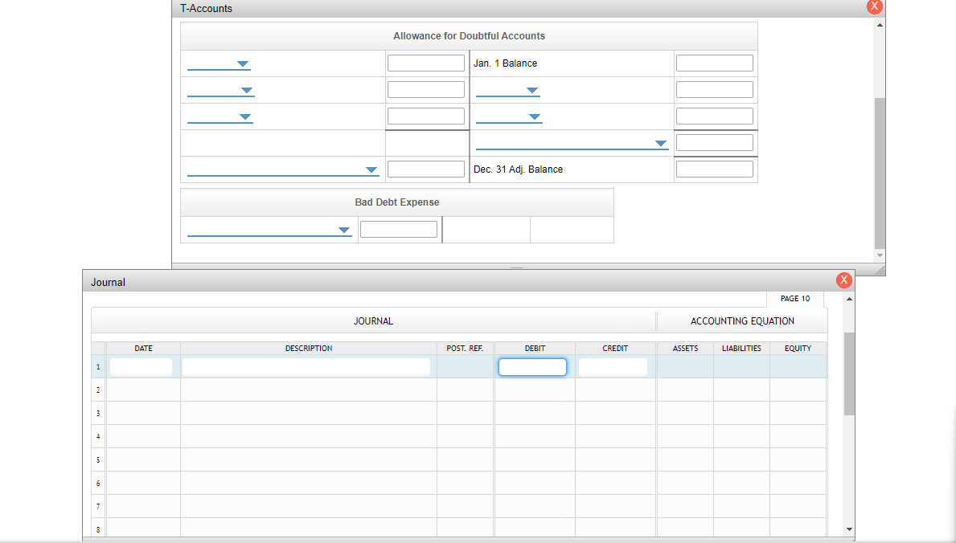This screenshot has height=543, width=956.
Task: Click the POST. REF. column header
Action: tap(465, 349)
